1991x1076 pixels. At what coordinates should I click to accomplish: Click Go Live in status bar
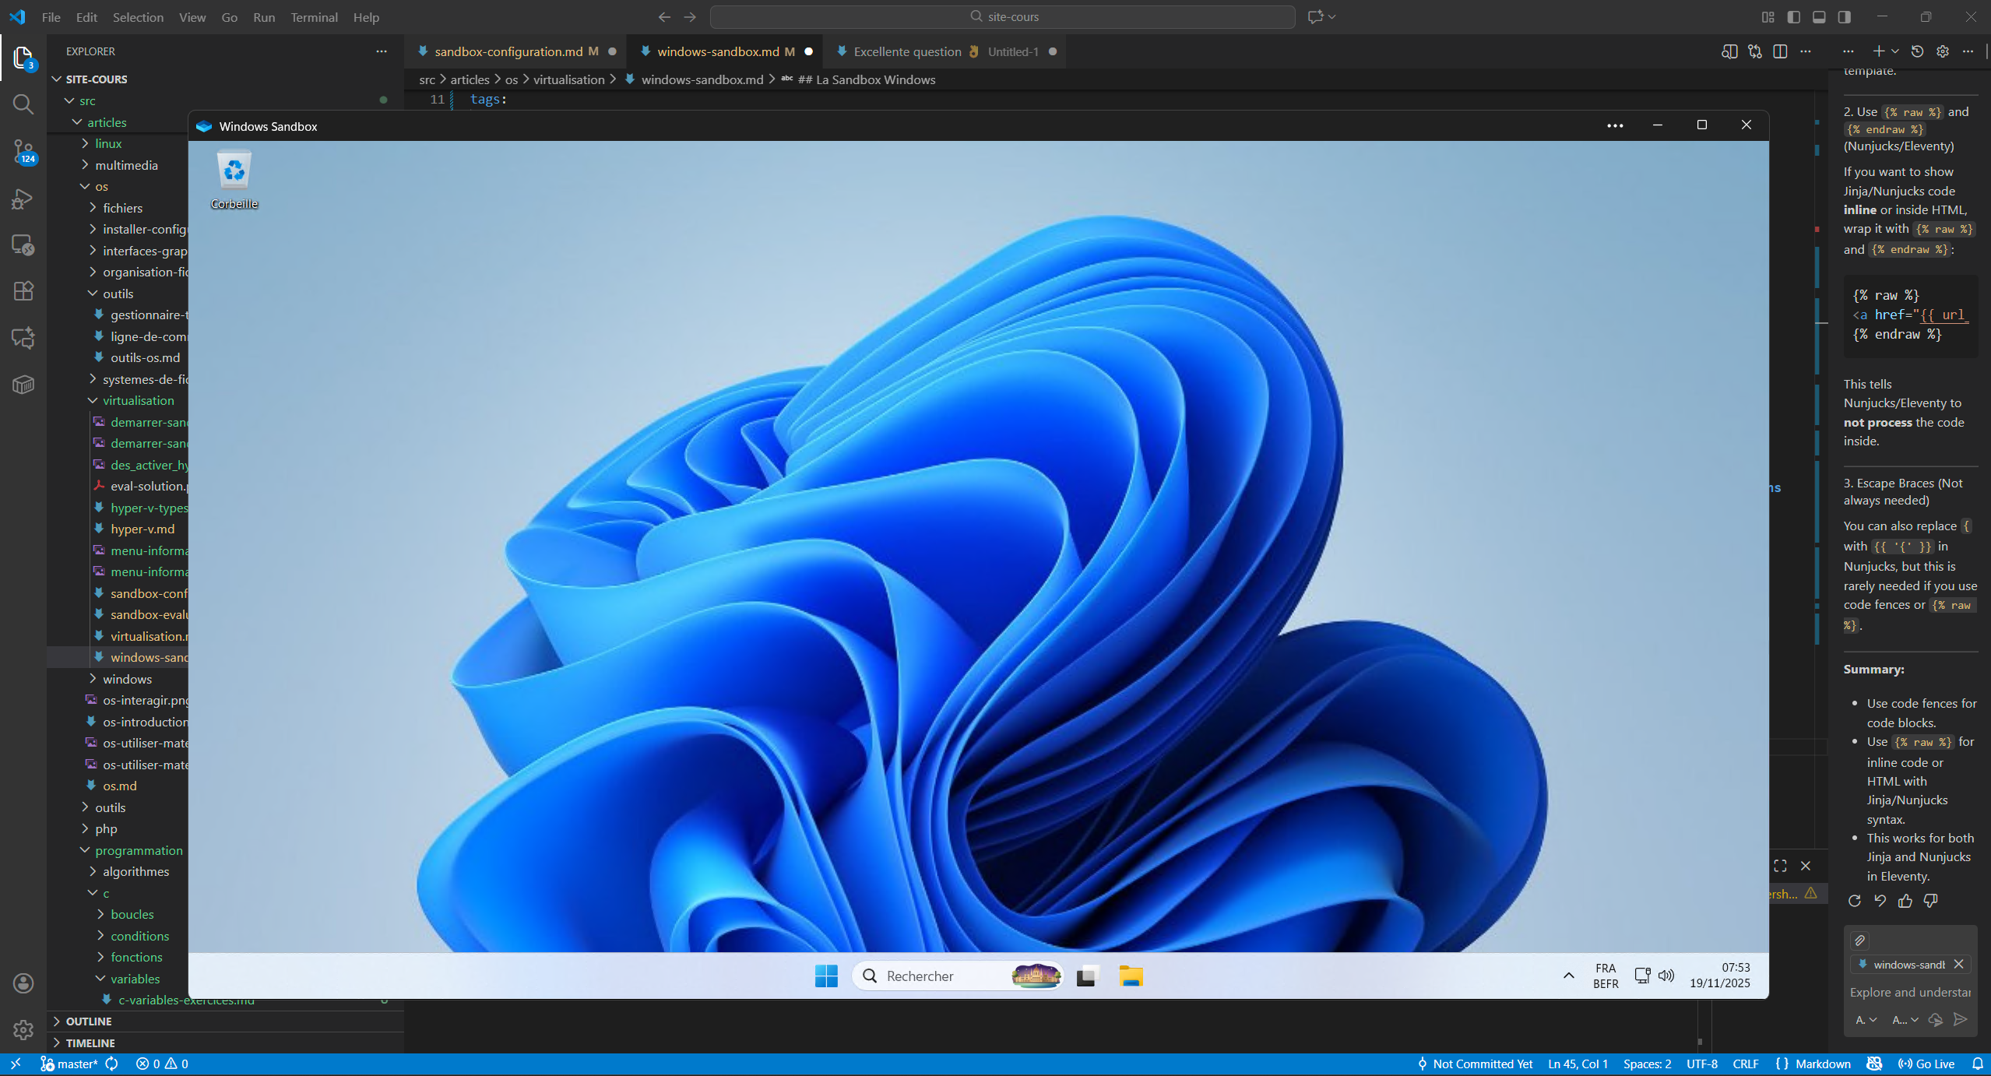pos(1927,1064)
